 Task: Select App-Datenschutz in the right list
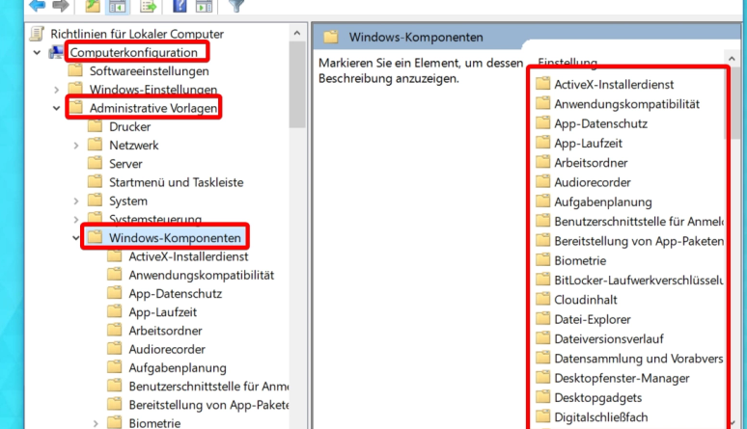(x=600, y=123)
